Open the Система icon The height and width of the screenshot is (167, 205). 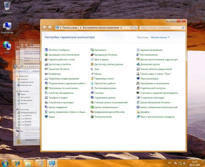pyautogui.click(x=92, y=93)
